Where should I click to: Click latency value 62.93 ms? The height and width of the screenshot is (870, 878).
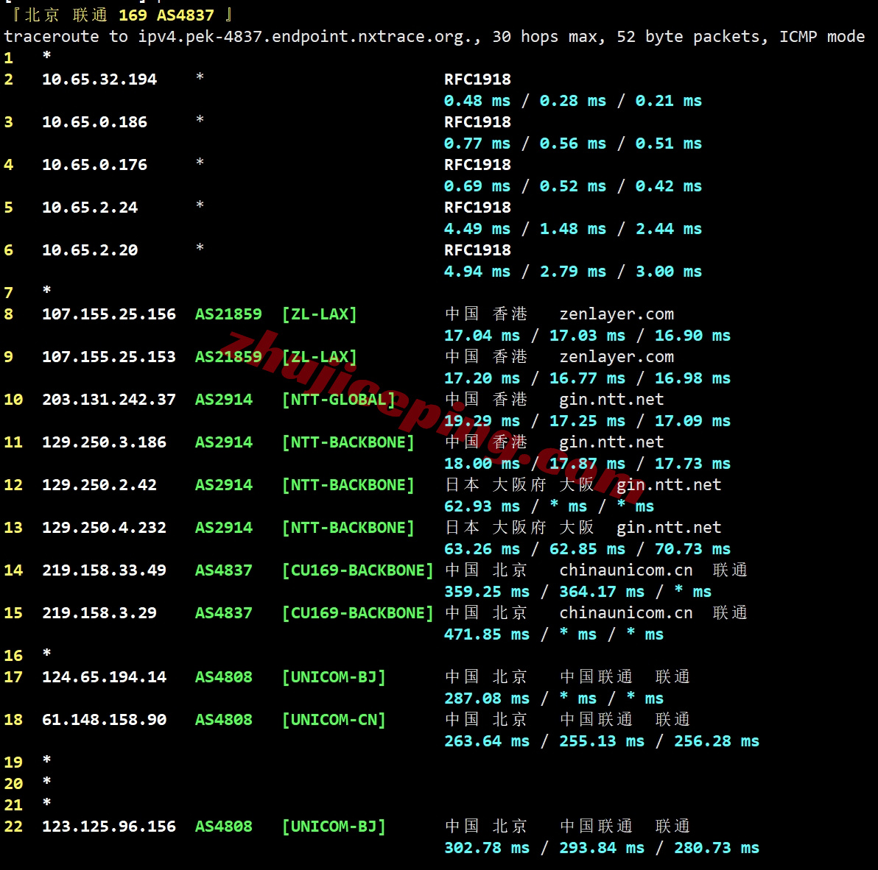(482, 506)
